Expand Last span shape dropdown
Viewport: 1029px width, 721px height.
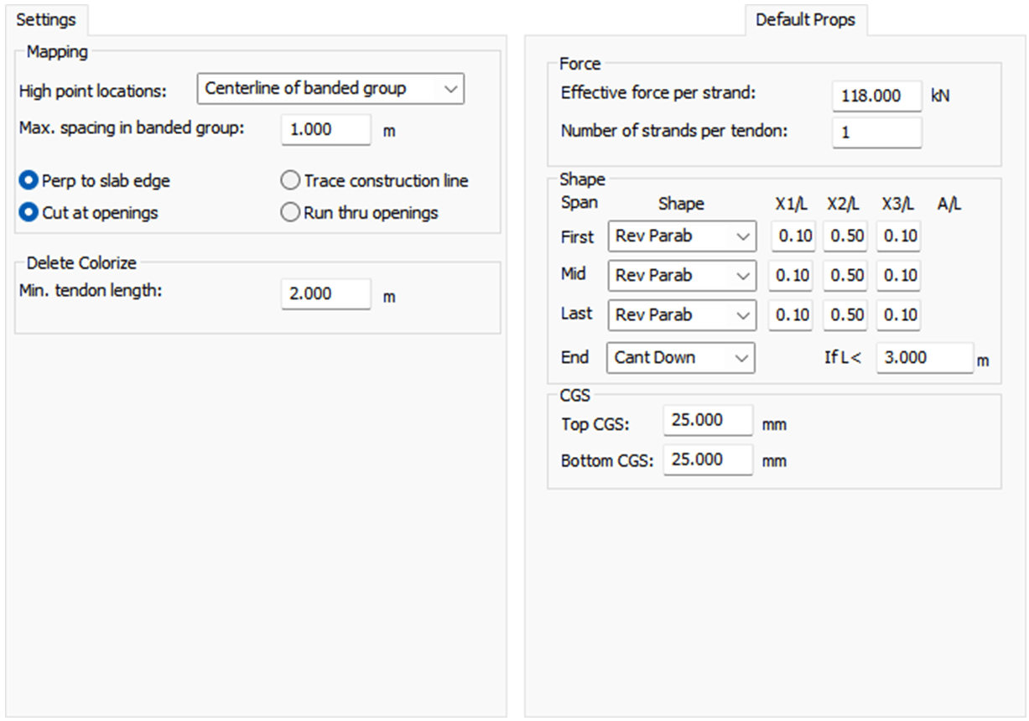point(681,315)
